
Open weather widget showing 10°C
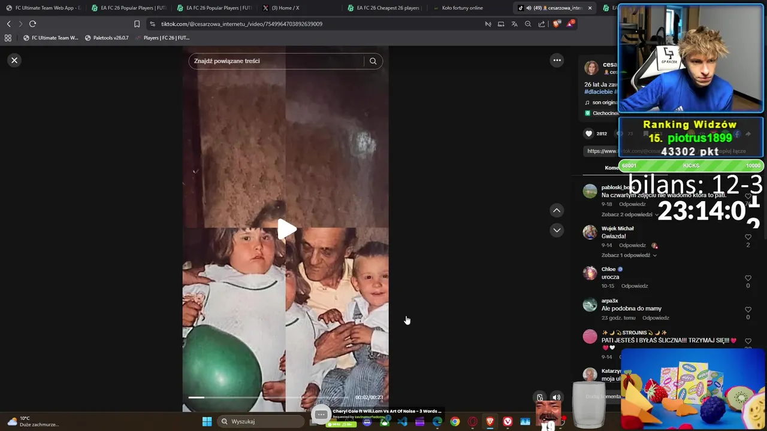[33, 421]
